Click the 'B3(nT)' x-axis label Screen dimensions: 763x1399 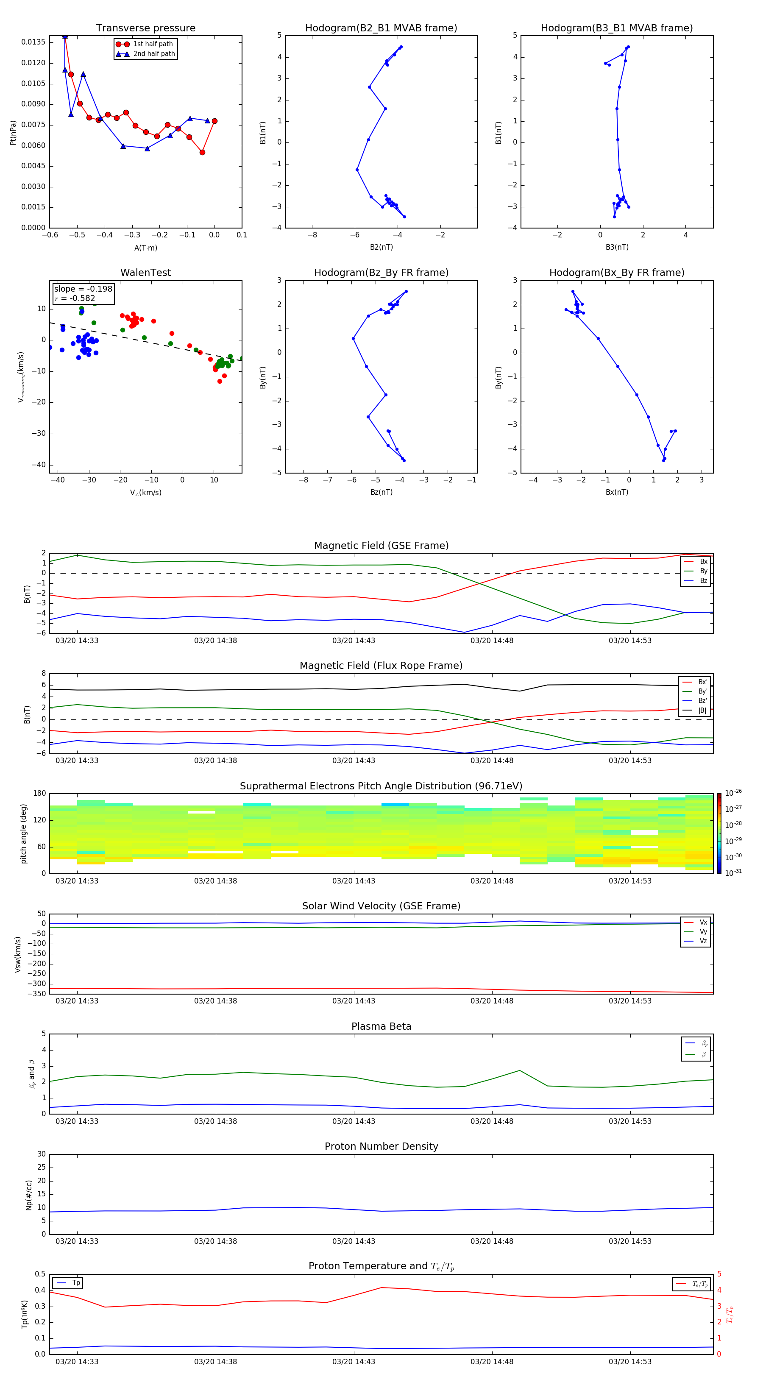pyautogui.click(x=617, y=248)
